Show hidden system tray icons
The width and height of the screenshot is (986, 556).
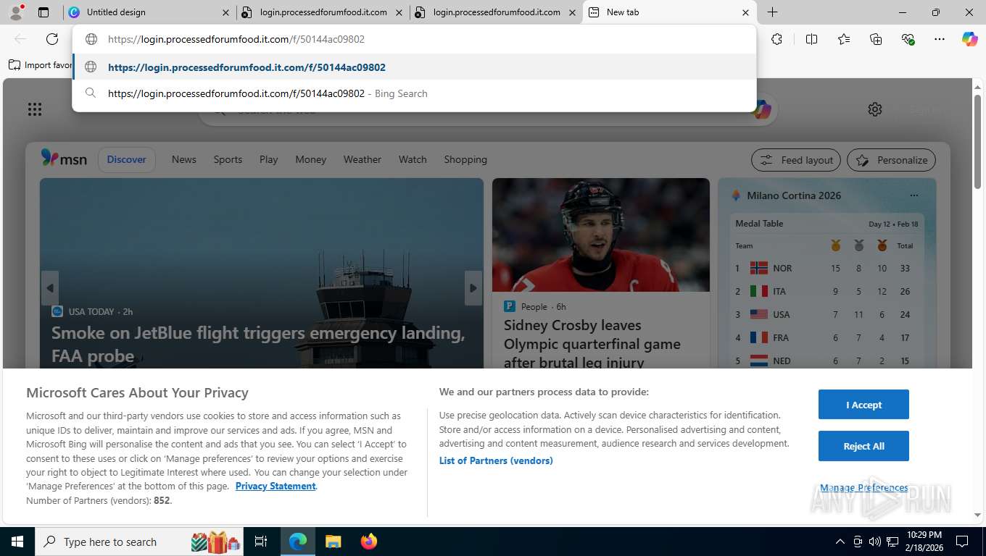click(840, 542)
